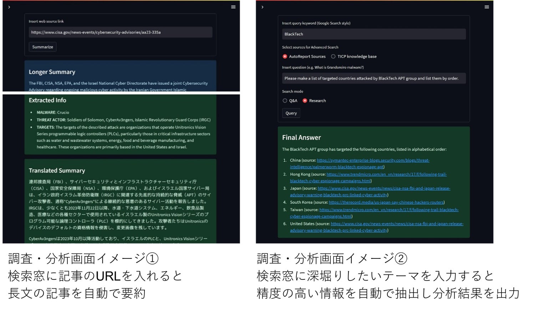Open CISA source link for United States
This screenshot has width=535, height=309.
tap(397, 224)
